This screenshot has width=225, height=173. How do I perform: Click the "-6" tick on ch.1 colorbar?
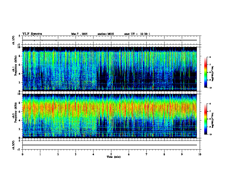(210, 57)
